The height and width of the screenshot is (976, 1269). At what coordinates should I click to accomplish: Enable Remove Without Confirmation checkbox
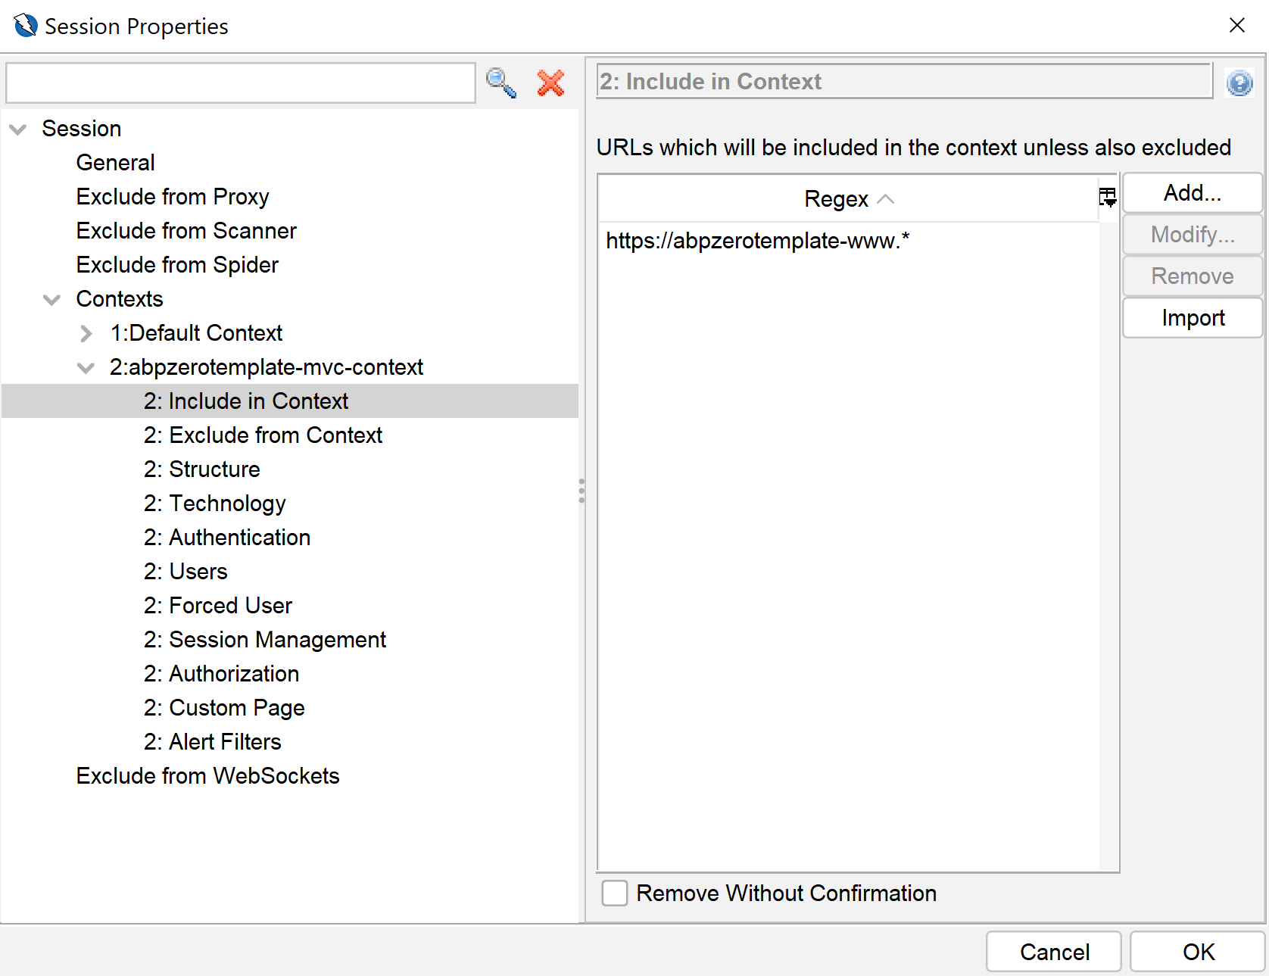coord(615,893)
